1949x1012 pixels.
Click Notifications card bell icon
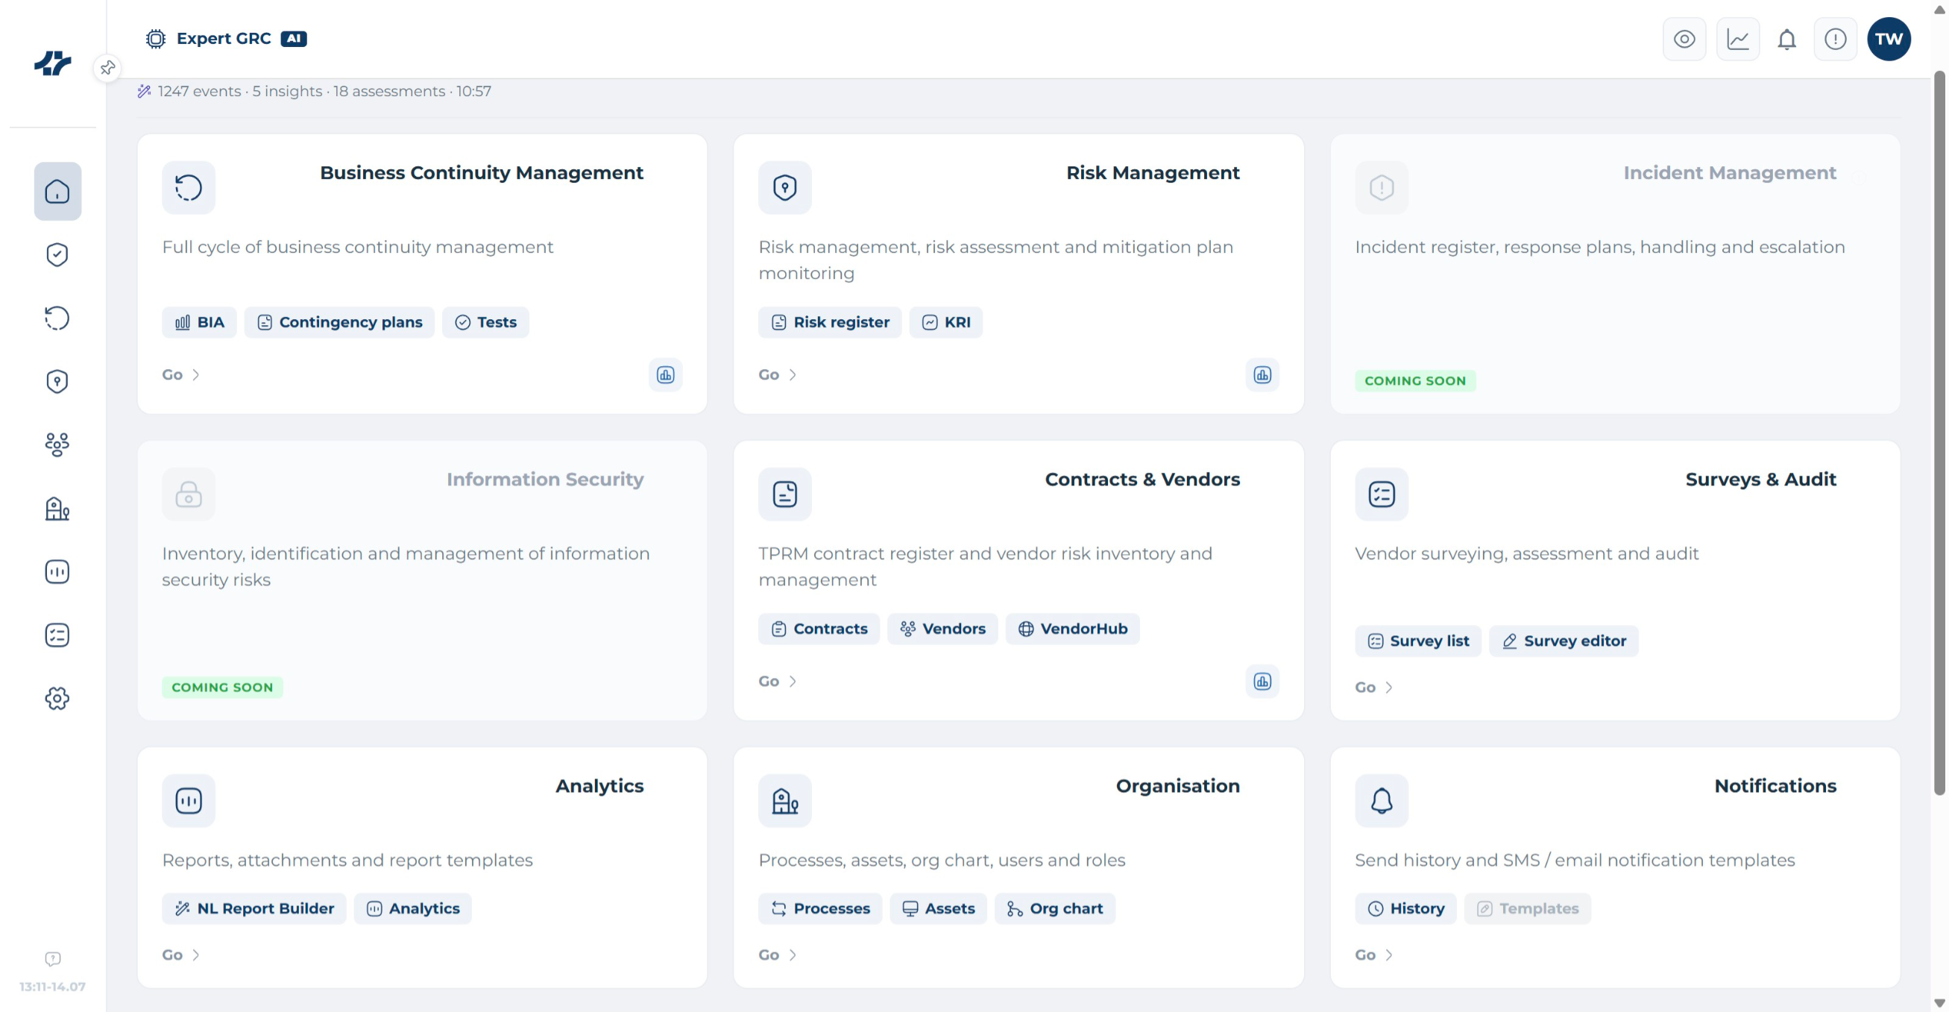click(1382, 801)
